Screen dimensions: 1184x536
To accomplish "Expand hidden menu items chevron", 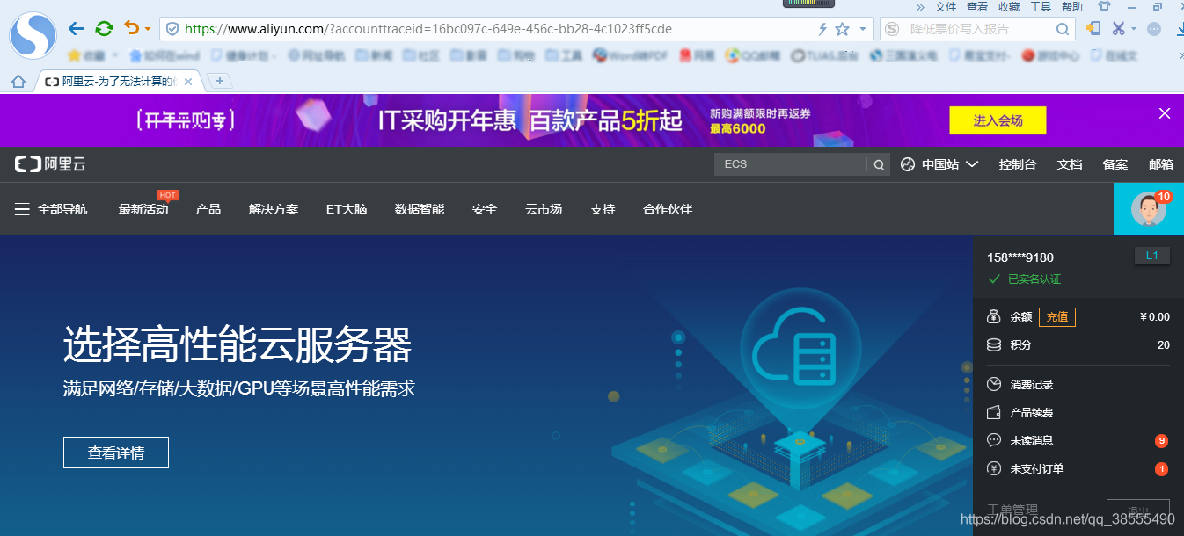I will [x=919, y=7].
